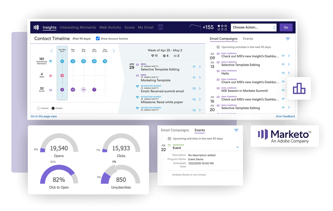This screenshot has height=211, width=333.
Task: Collapse the Tradeshow Event details chevron
Action: click(x=238, y=147)
